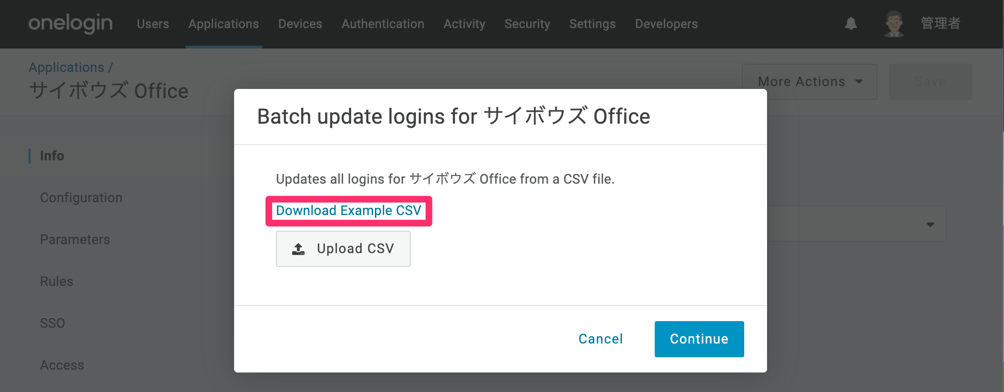Open the Security menu
Screen dimensions: 1004x392
tap(527, 24)
